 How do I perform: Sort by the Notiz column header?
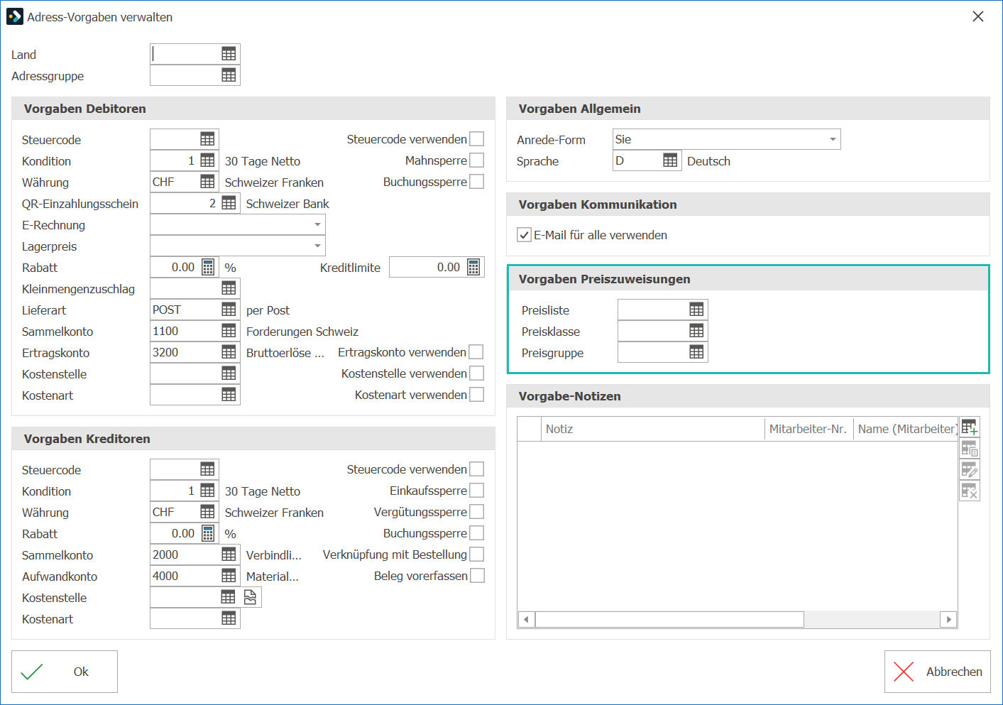652,429
